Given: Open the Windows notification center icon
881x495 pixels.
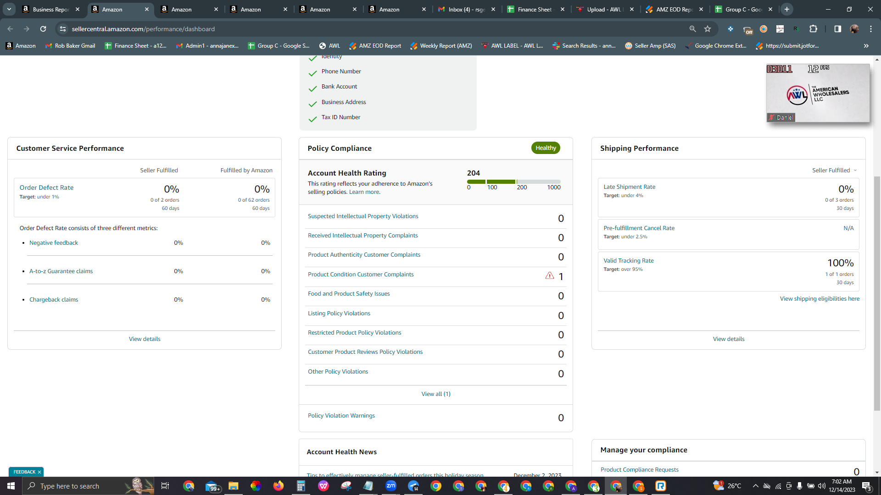Looking at the screenshot, I should pos(866,486).
